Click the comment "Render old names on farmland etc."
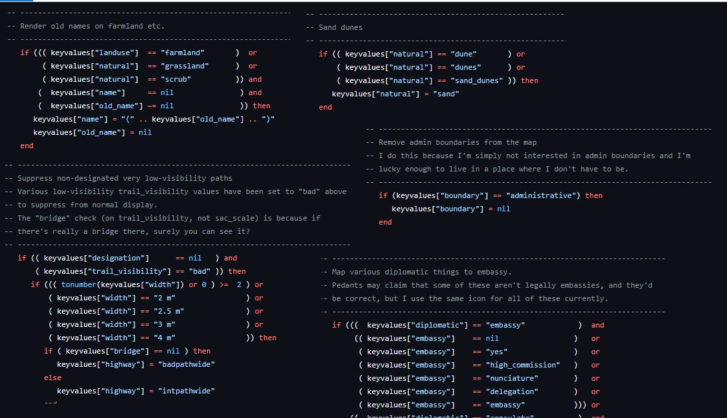This screenshot has height=418, width=727. coord(86,26)
